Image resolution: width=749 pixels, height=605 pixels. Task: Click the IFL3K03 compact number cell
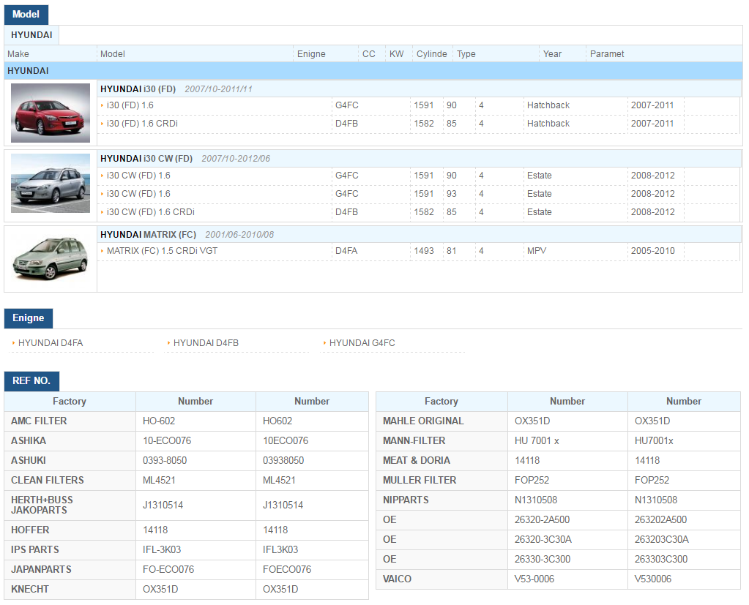point(313,549)
